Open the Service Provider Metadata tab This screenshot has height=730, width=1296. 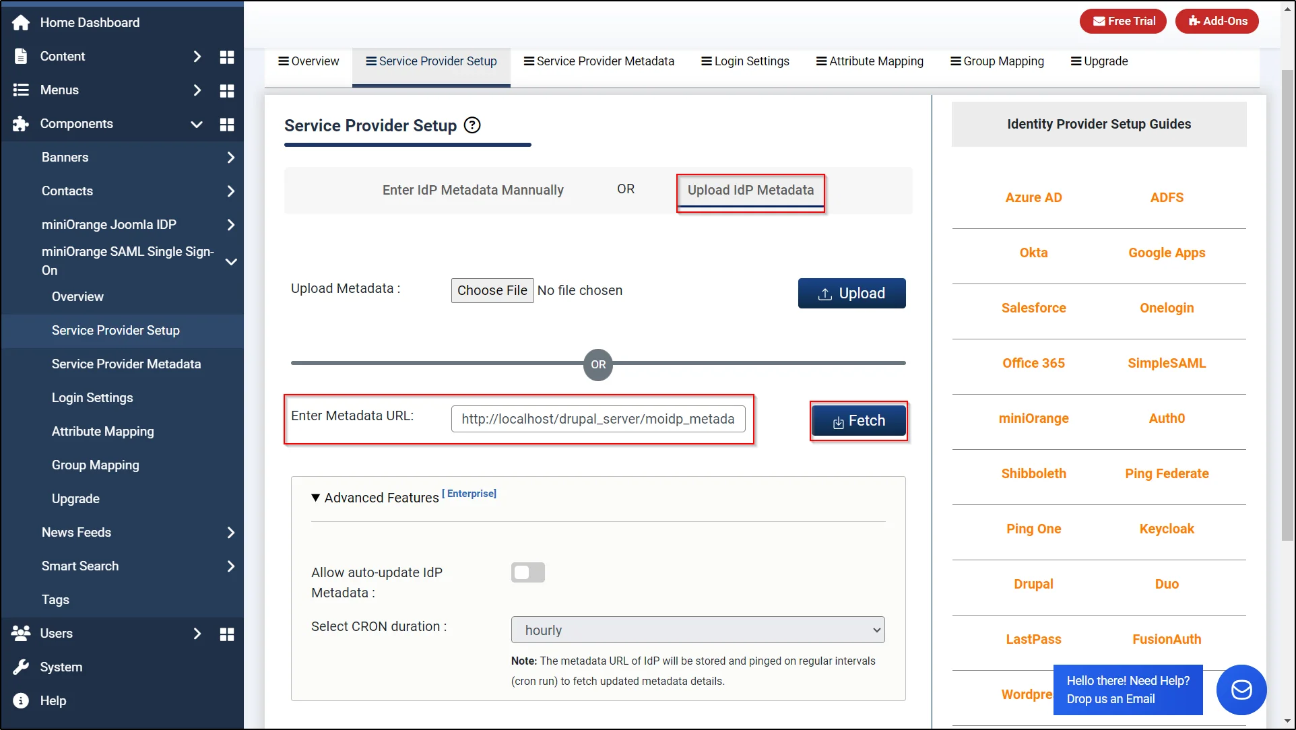point(599,61)
